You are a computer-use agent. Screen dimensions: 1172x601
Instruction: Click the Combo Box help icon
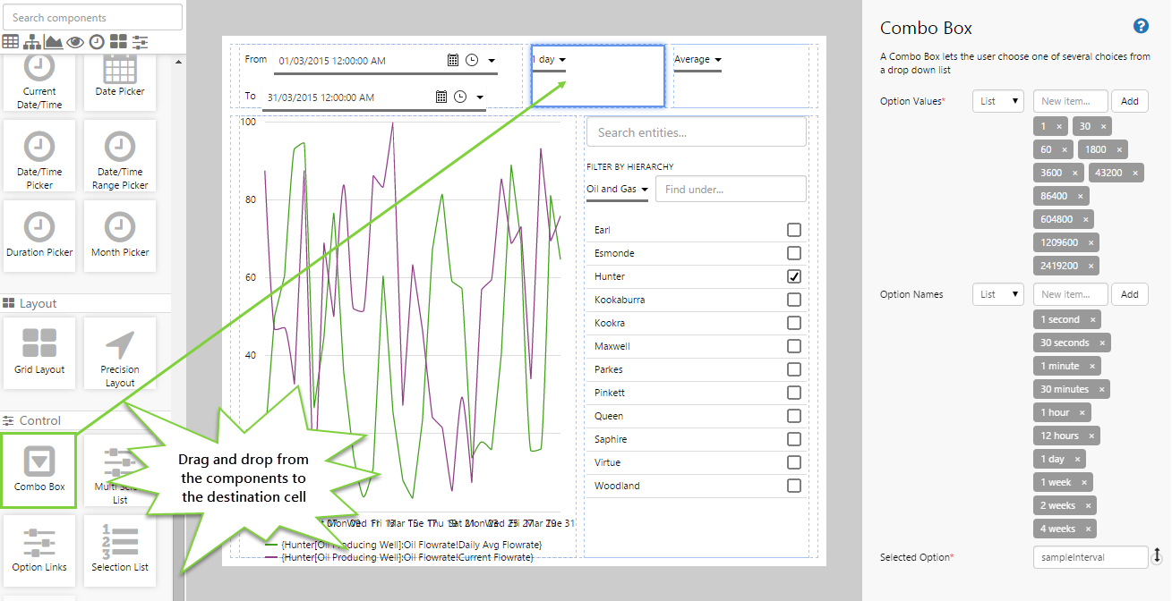(1141, 26)
